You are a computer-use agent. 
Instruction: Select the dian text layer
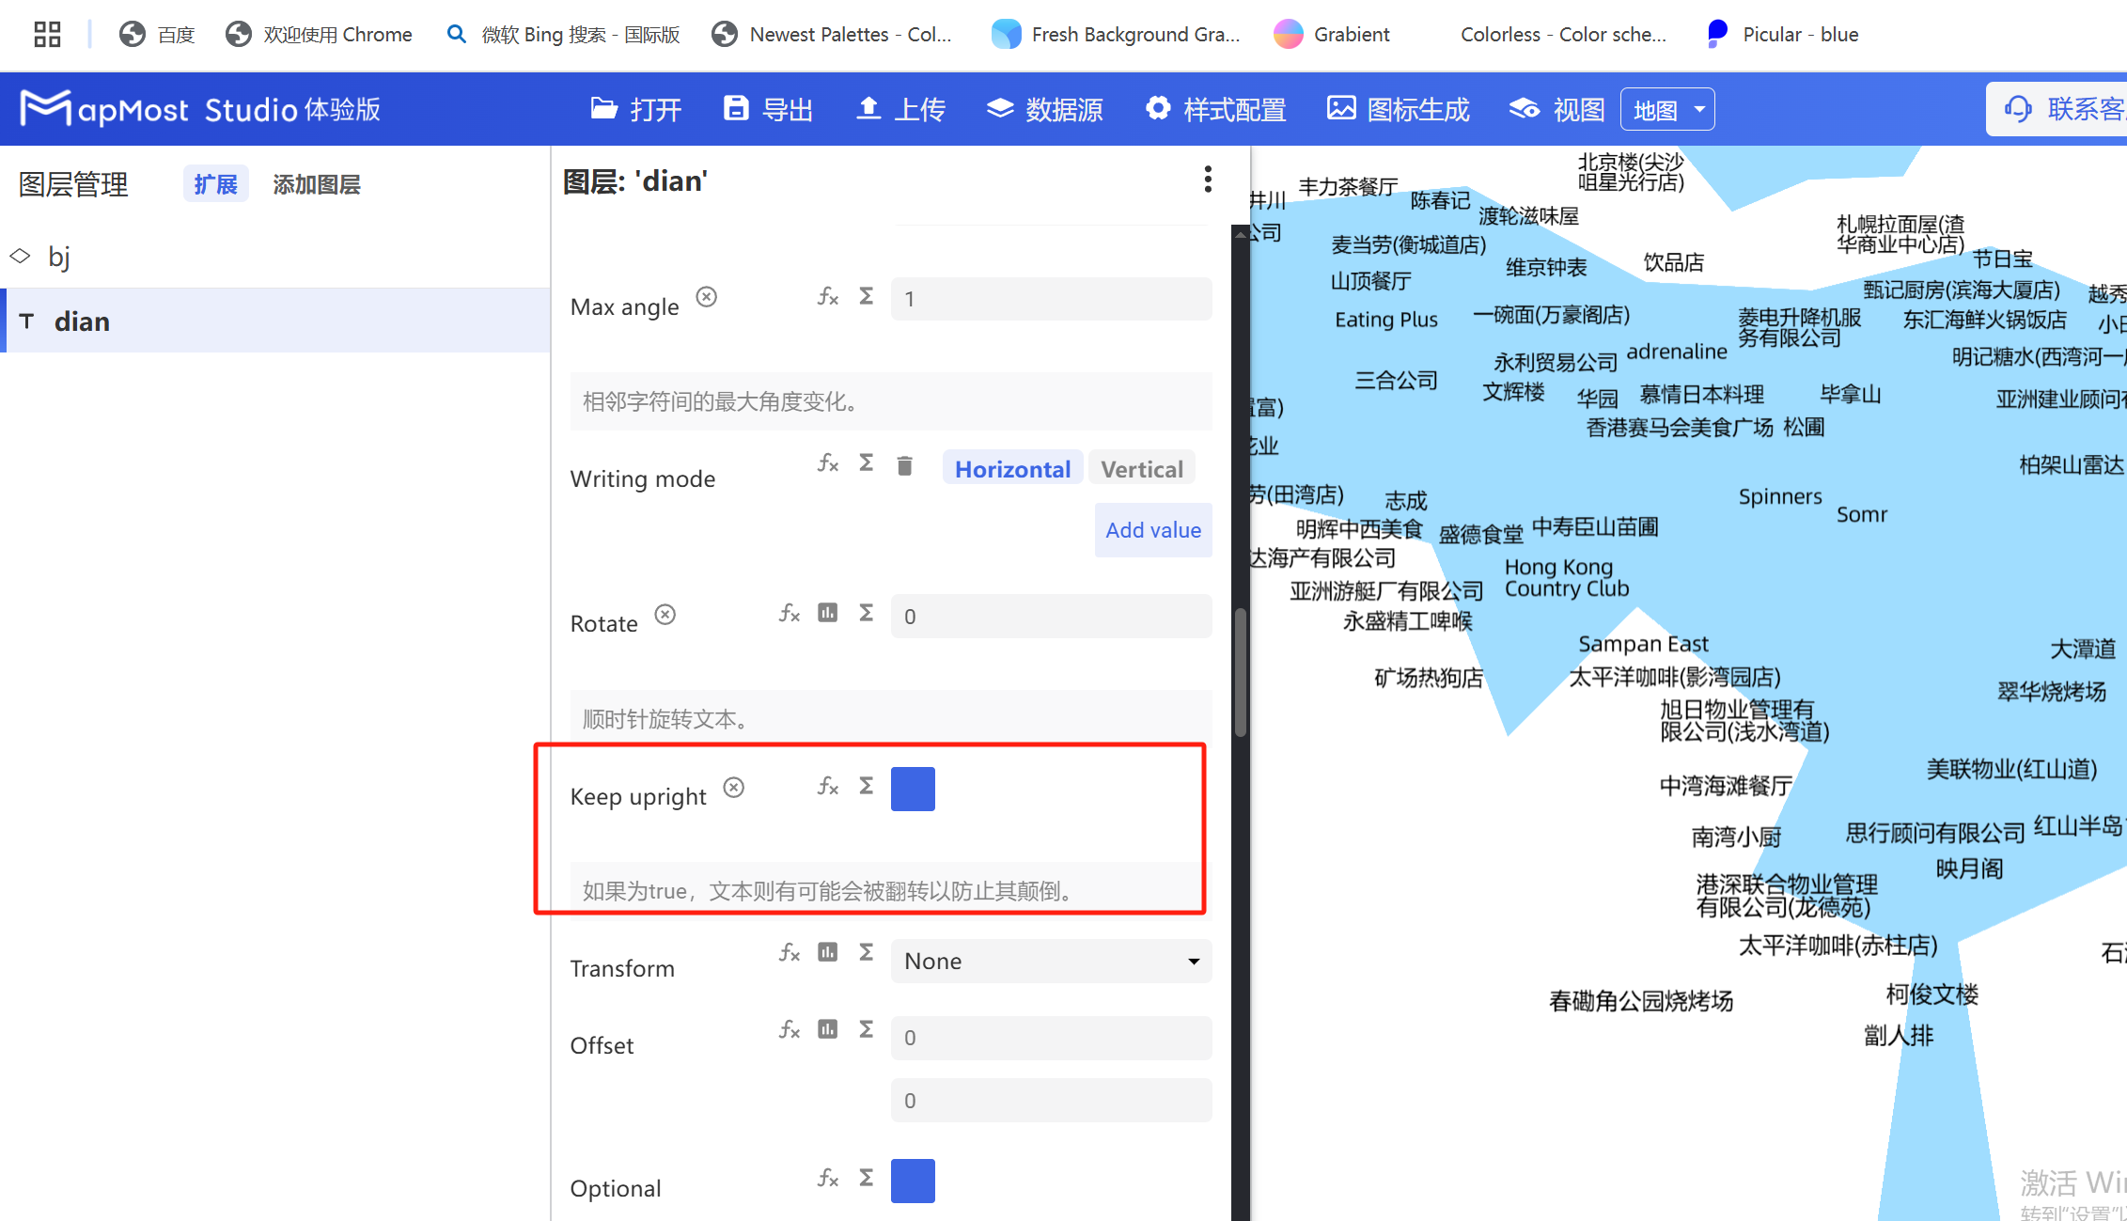[x=83, y=321]
